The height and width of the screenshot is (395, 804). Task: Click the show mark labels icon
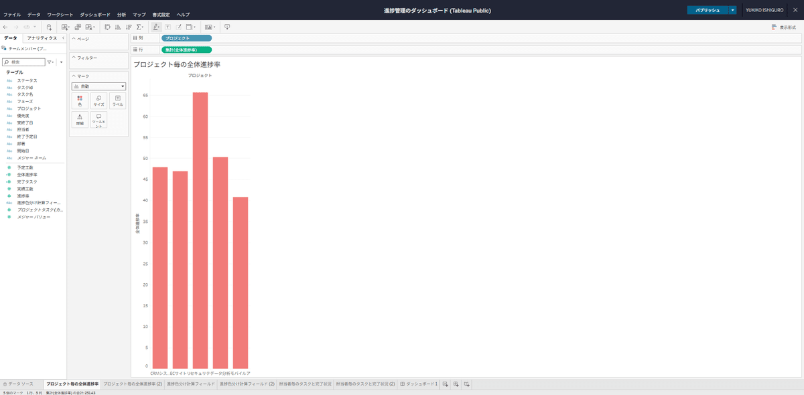(x=169, y=27)
